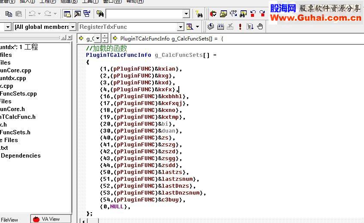
Task: Toggle the Output window icon
Action: tap(77, 14)
